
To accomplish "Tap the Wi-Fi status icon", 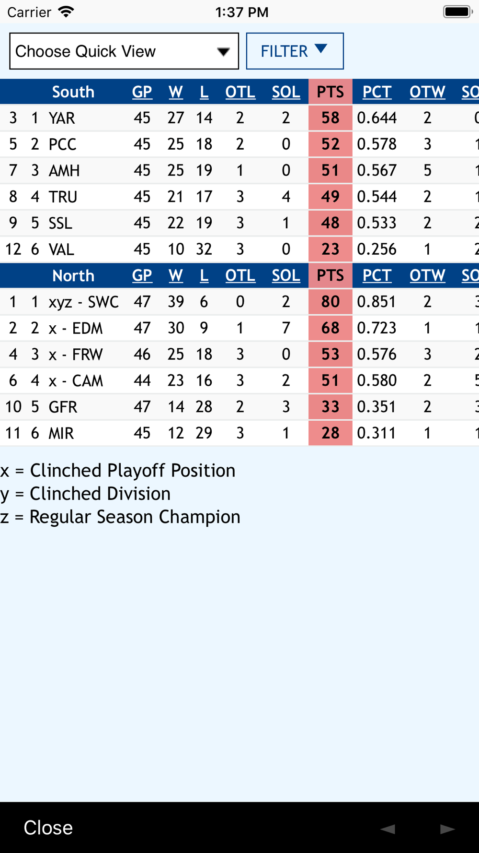I will click(66, 12).
